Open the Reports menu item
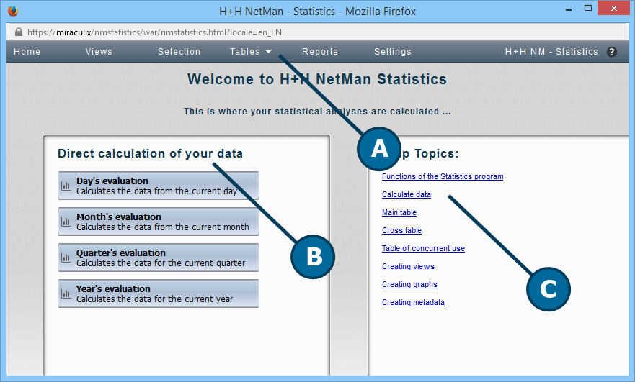This screenshot has width=635, height=382. tap(320, 52)
